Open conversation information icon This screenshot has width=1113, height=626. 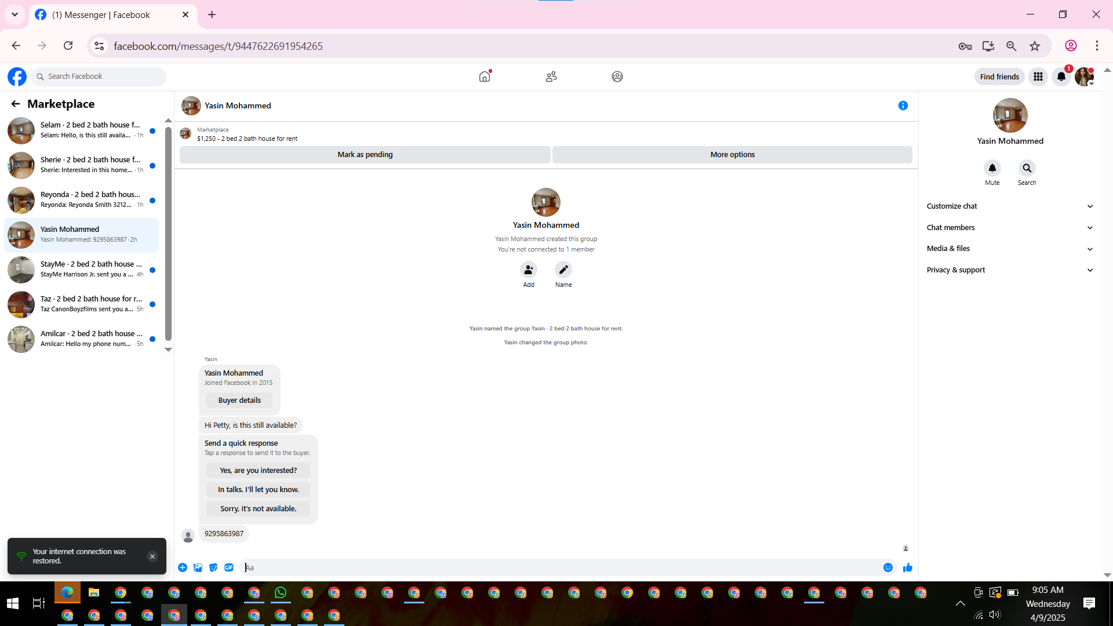[x=903, y=105]
